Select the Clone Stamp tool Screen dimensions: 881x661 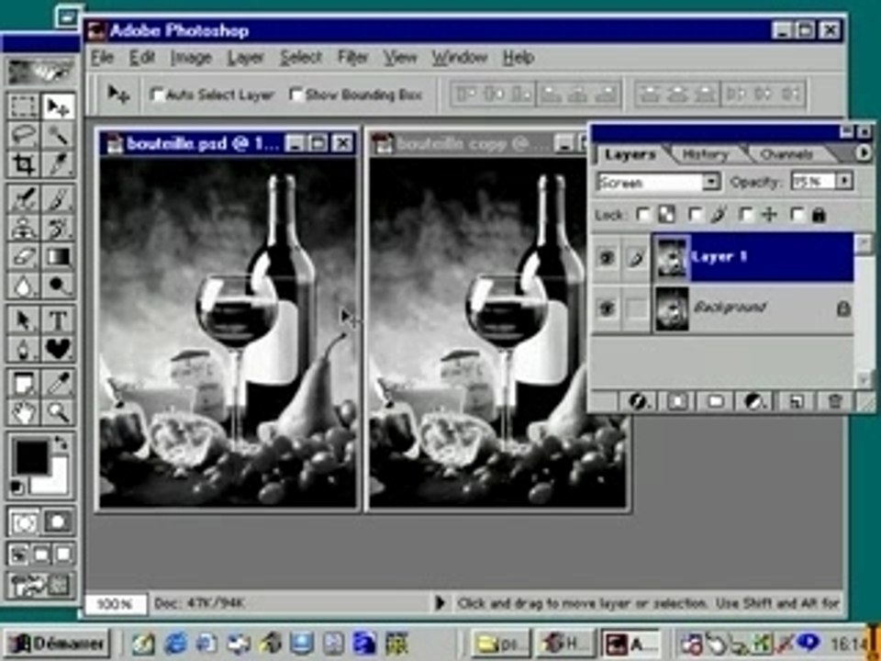coord(24,228)
